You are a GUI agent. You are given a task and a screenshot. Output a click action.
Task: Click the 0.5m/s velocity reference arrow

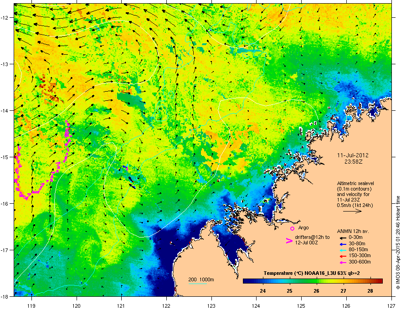click(x=352, y=211)
